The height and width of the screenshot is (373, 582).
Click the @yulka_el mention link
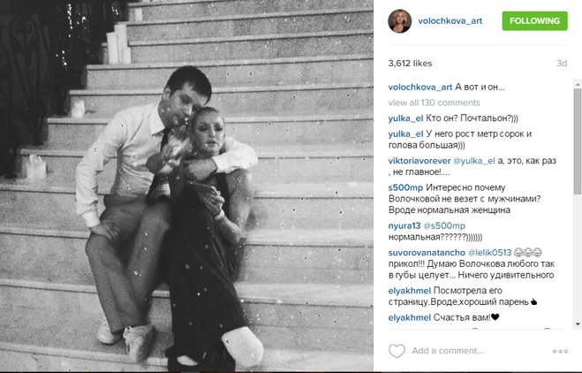474,161
